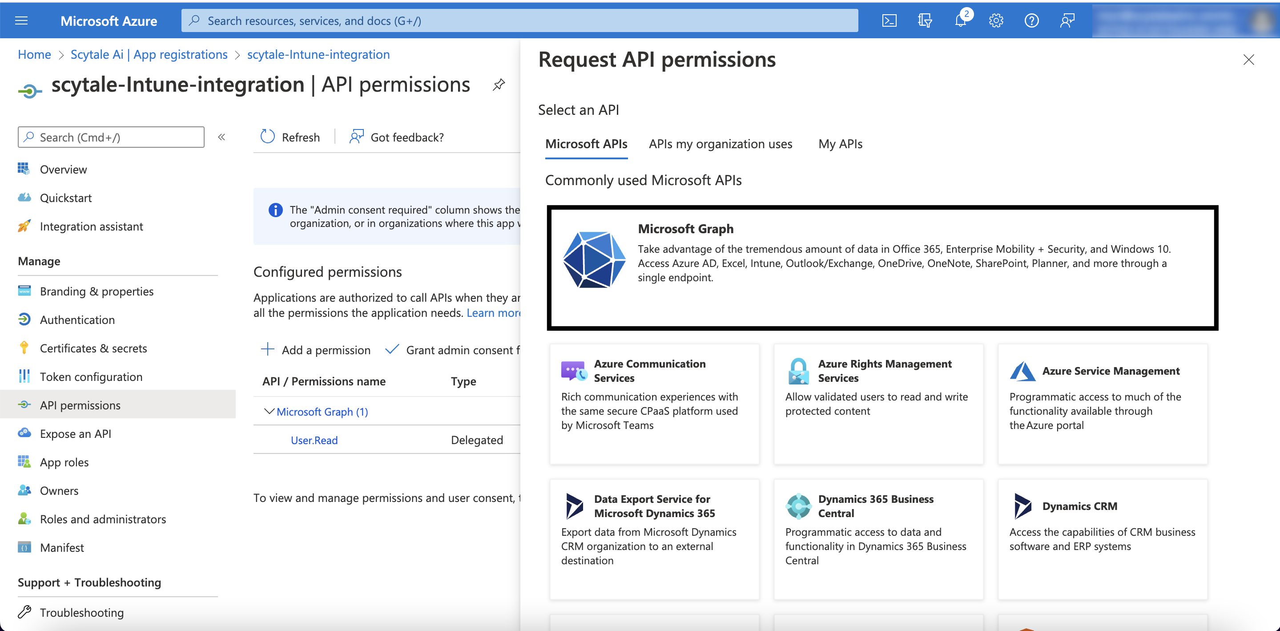Open the blurred user account area

point(1186,20)
